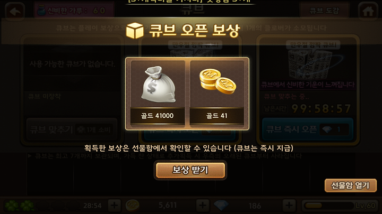Viewport: 382px width, 214px height.
Task: Open cube instantly with 큐브 즉시 오픈
Action: click(x=308, y=129)
